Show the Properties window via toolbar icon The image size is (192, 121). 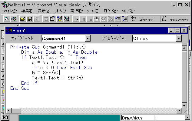click(53, 19)
